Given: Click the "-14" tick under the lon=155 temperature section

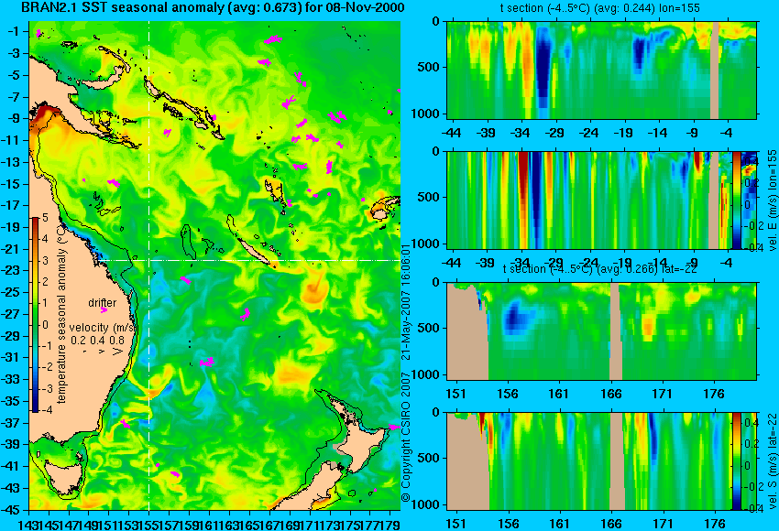Looking at the screenshot, I should (658, 134).
